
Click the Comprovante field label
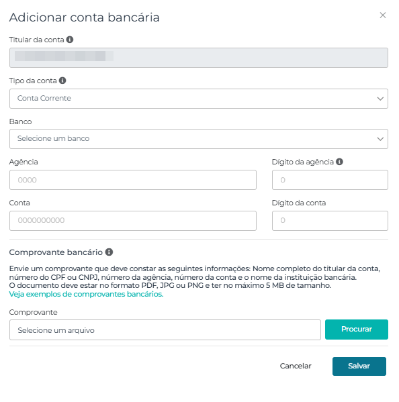[34, 312]
